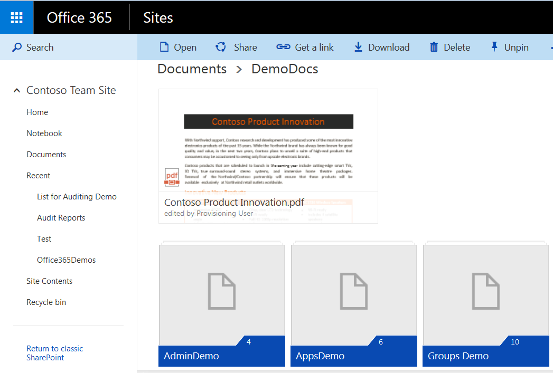Navigate back via the Documents breadcrumb

[192, 69]
